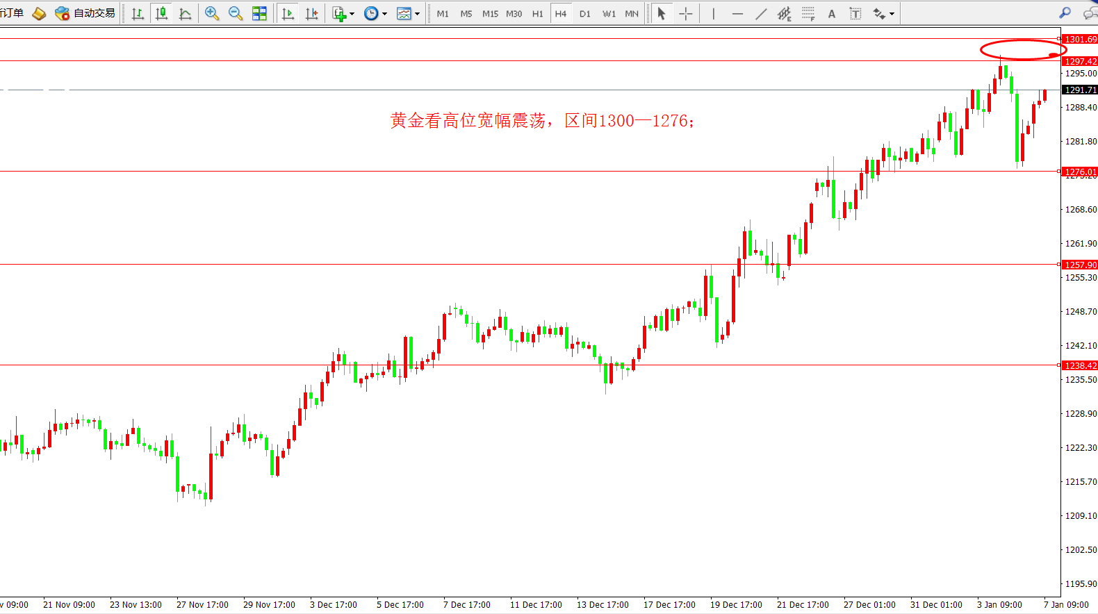
Task: Select the Draw Trendline tool
Action: [x=761, y=13]
